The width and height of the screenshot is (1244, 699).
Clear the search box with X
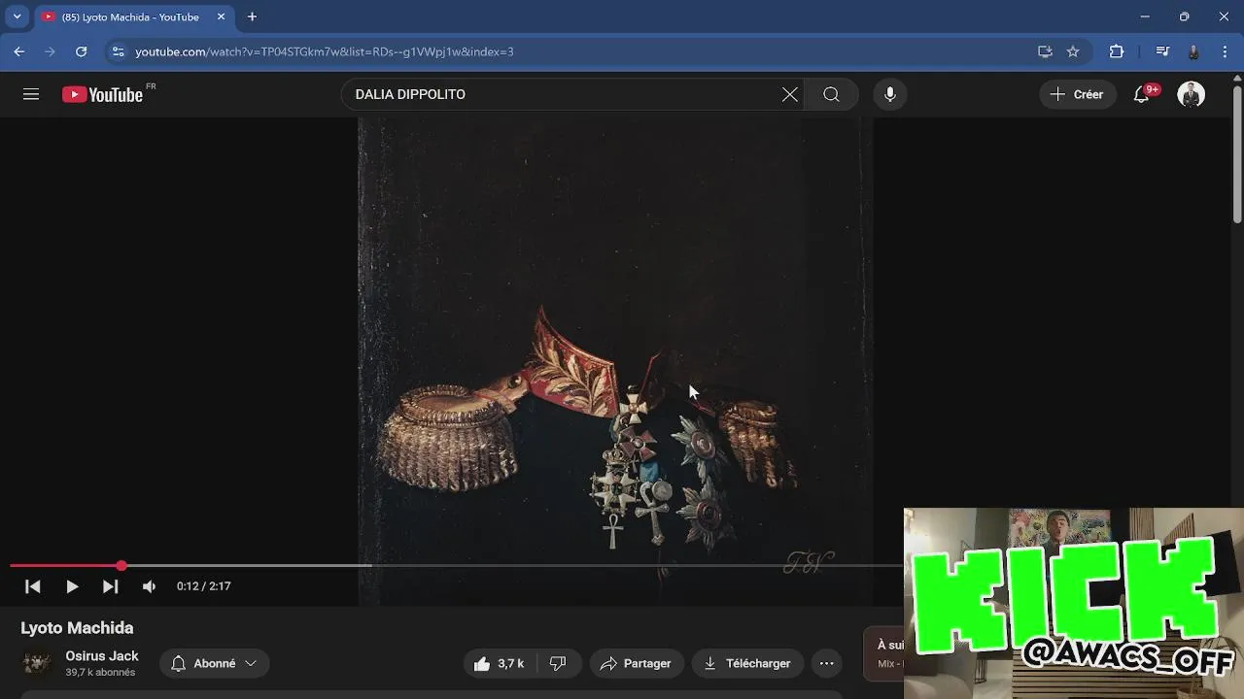tap(790, 94)
